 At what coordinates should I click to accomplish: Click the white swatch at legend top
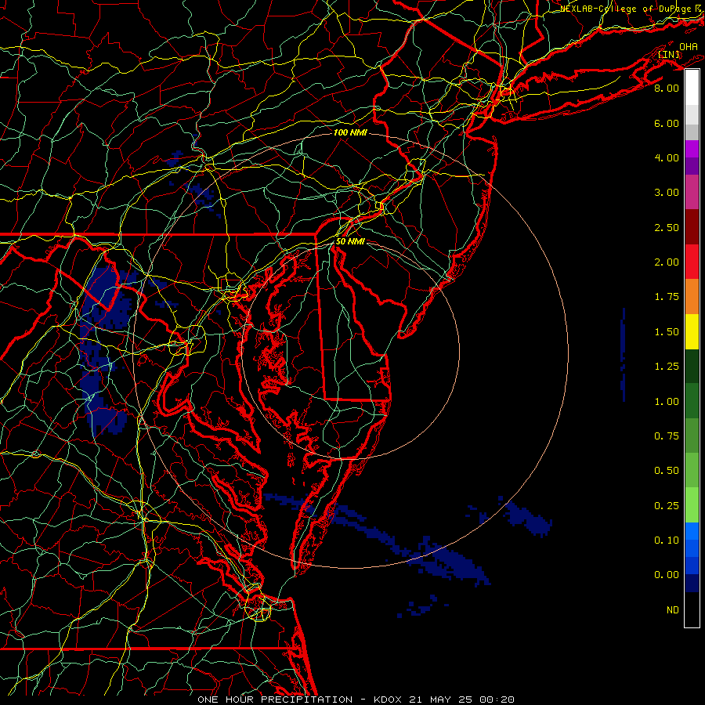tap(692, 88)
